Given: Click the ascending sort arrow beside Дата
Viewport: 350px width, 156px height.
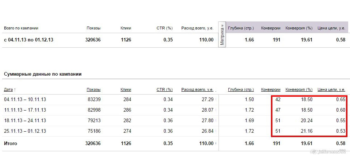Looking at the screenshot, I should tap(15, 90).
